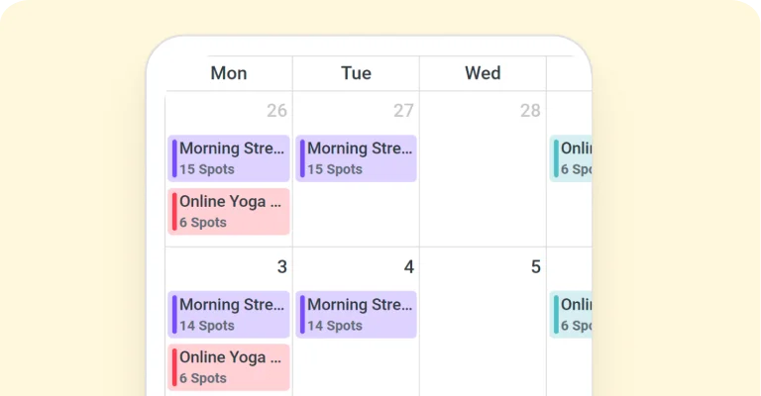Select date 5 in the calendar
Image resolution: width=761 pixels, height=396 pixels.
(536, 266)
